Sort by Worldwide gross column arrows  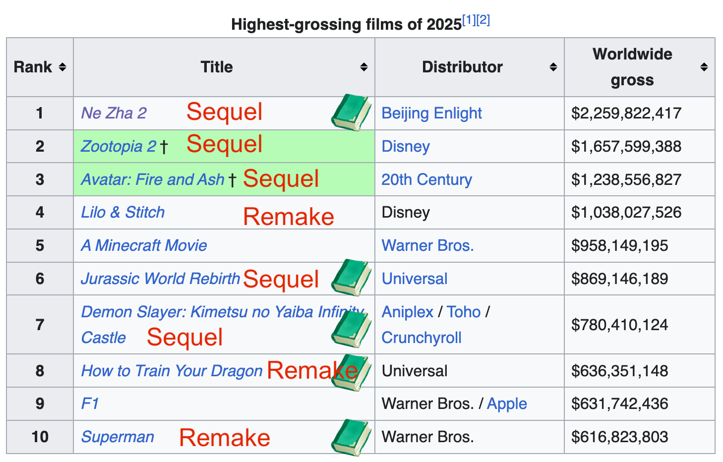tap(704, 67)
